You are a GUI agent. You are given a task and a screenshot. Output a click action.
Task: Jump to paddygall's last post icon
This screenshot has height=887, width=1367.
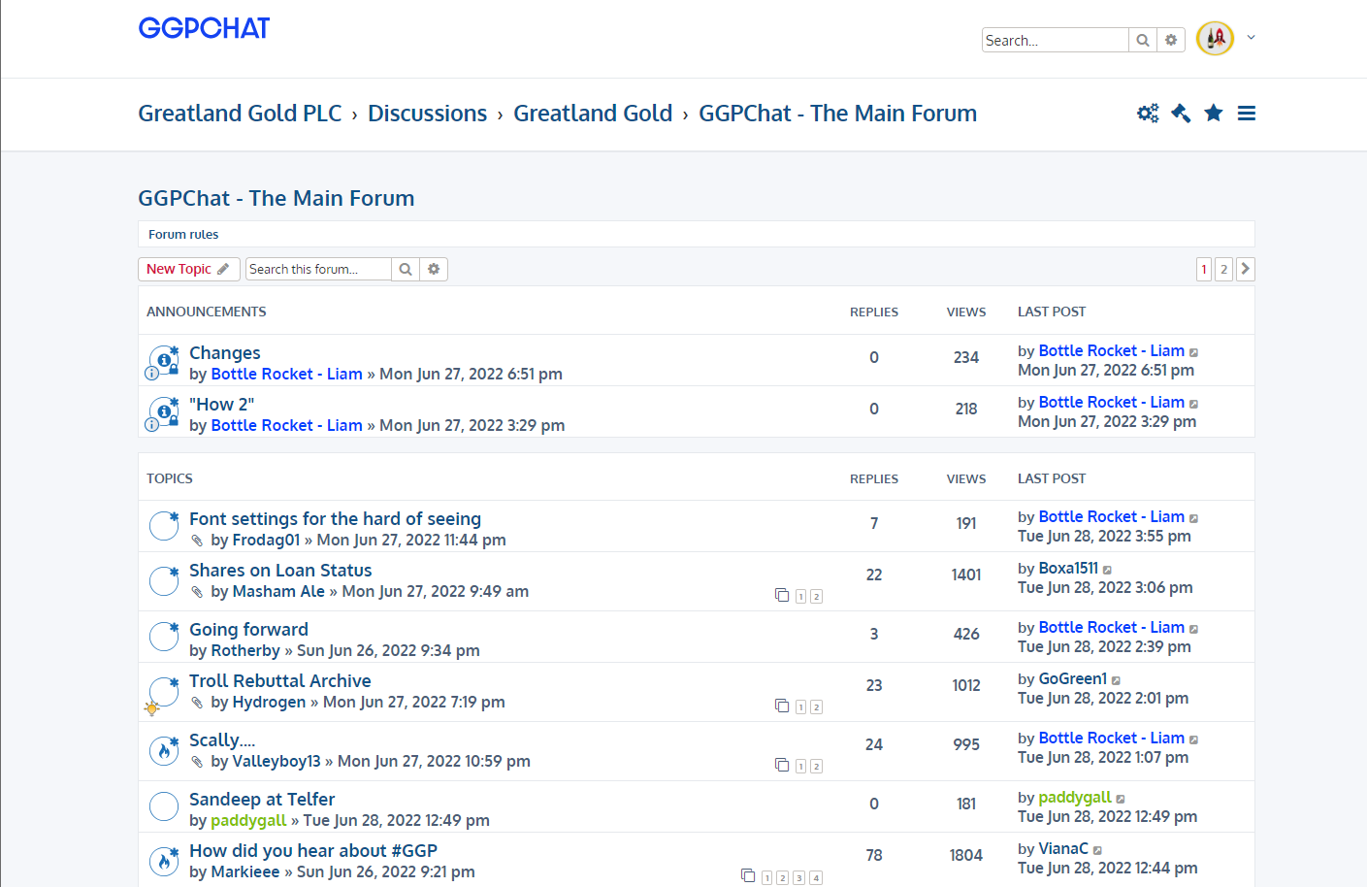point(1121,799)
